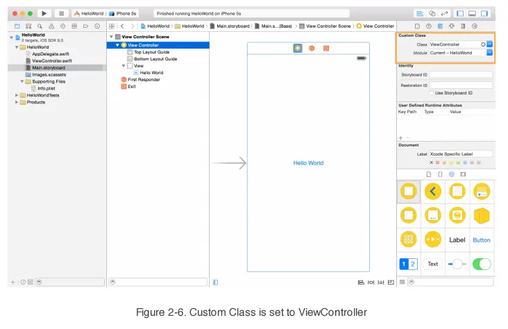Expand the HelloWorldTests folder
The image size is (508, 329).
tap(17, 95)
